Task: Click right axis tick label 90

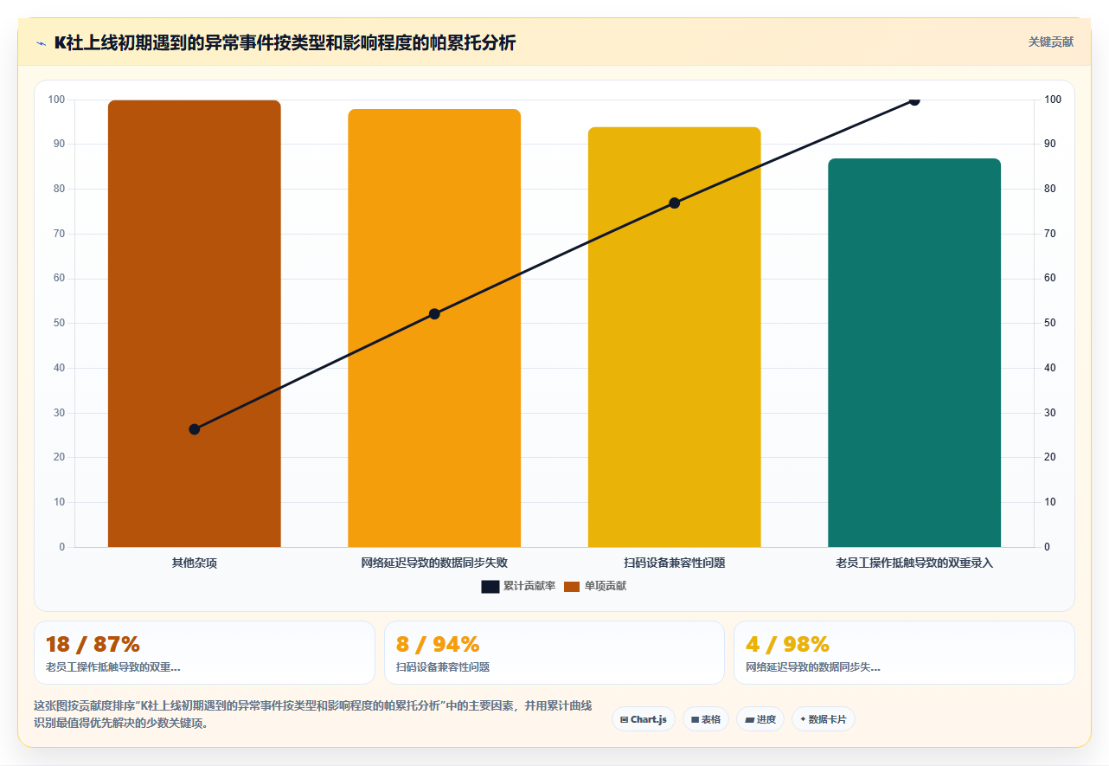Action: 1050,145
